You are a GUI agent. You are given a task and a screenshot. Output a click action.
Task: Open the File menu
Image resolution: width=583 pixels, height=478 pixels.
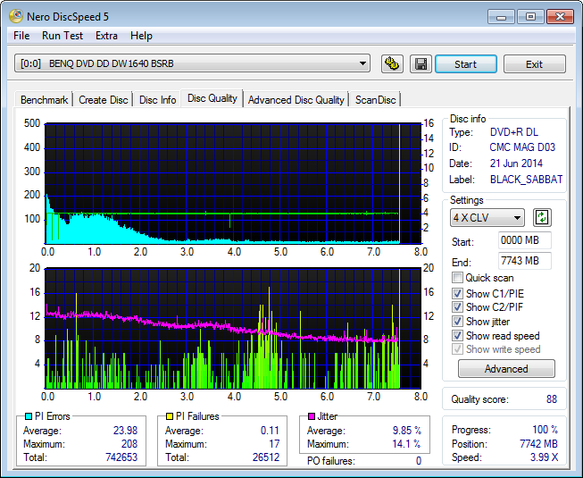pos(21,36)
